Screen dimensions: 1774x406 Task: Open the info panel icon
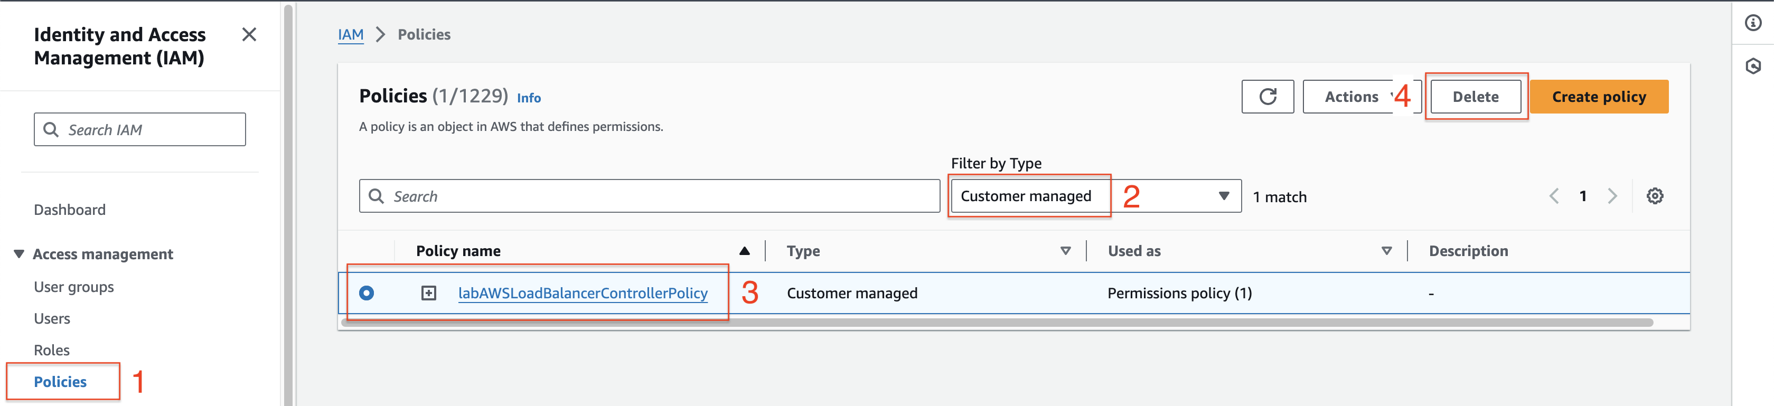(1753, 23)
